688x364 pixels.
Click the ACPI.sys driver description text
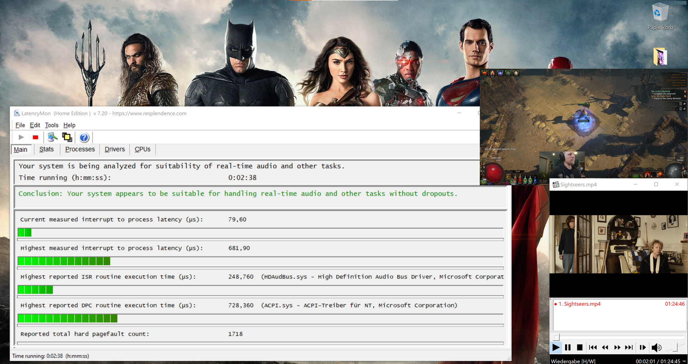pyautogui.click(x=359, y=305)
